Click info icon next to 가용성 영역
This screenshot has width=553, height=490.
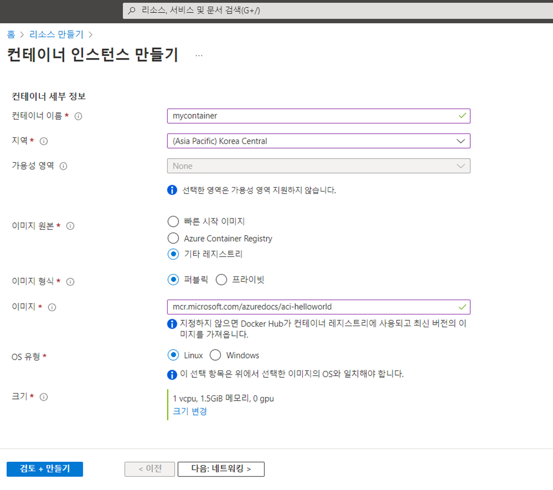point(64,166)
